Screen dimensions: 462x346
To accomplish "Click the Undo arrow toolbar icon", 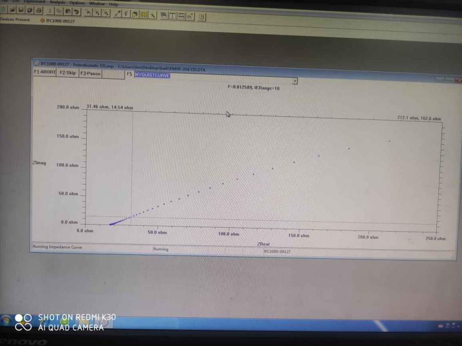I will click(76, 12).
